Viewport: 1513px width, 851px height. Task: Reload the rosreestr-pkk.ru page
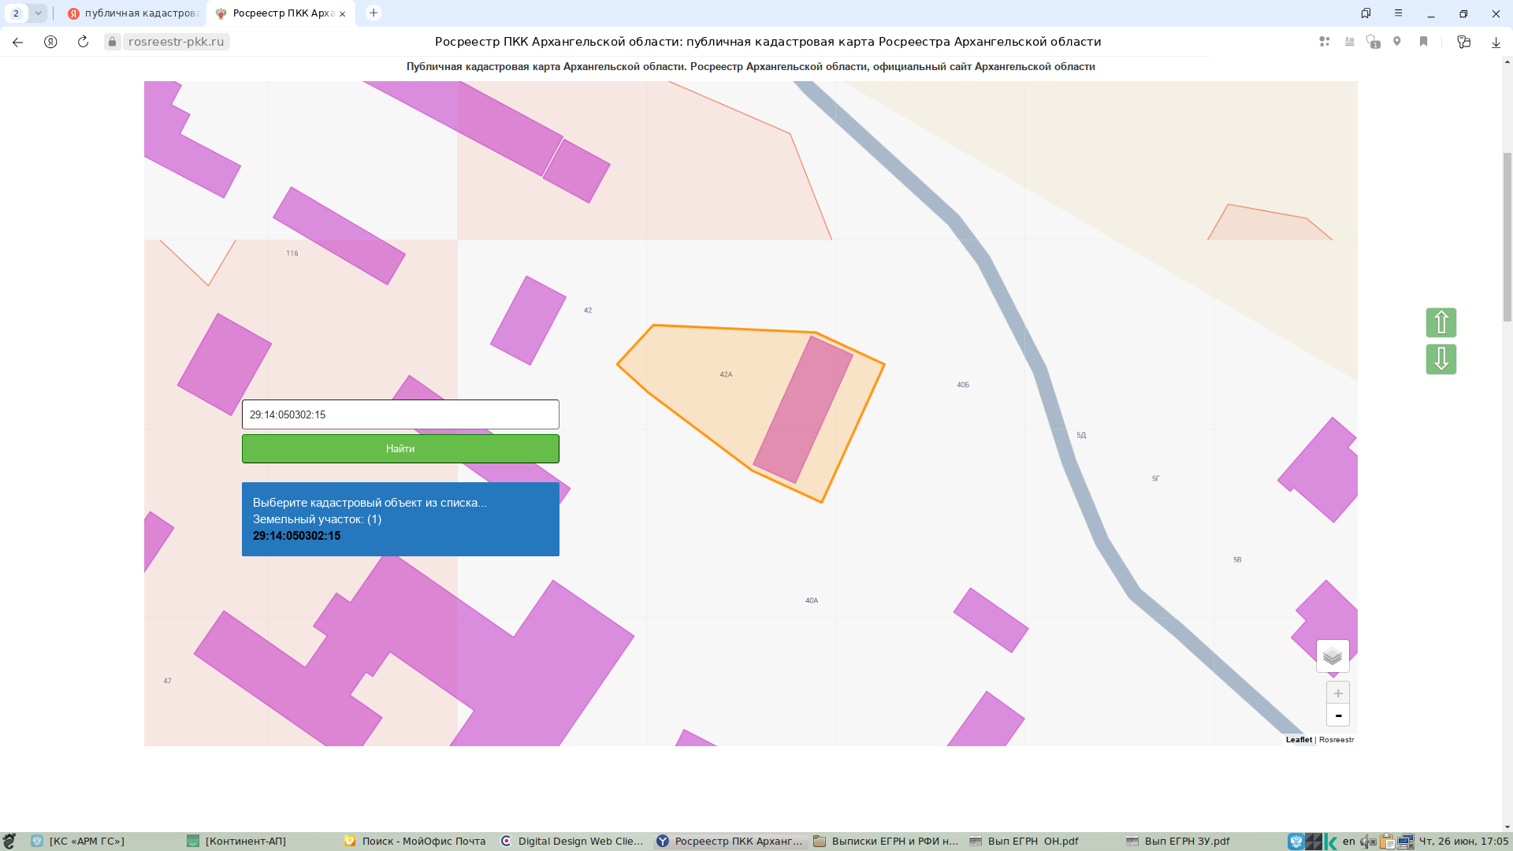tap(83, 42)
